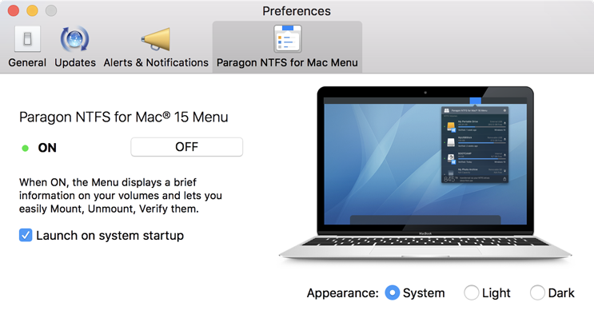The image size is (594, 330).
Task: Choose the Dark appearance radio button
Action: [537, 292]
